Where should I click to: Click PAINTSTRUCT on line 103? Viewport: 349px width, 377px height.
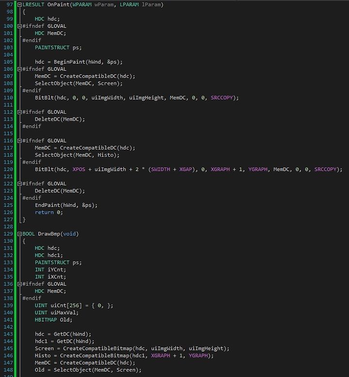click(x=52, y=47)
